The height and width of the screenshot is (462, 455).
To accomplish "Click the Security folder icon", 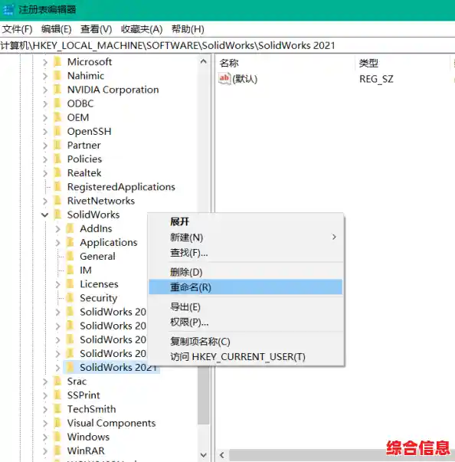I will click(x=70, y=298).
